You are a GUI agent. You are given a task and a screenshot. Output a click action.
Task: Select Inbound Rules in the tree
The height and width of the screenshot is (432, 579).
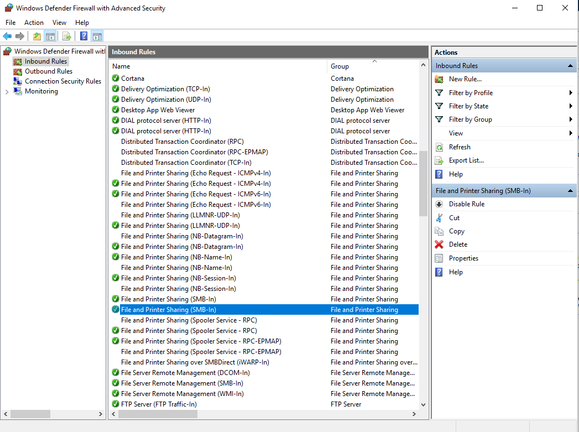pyautogui.click(x=46, y=61)
